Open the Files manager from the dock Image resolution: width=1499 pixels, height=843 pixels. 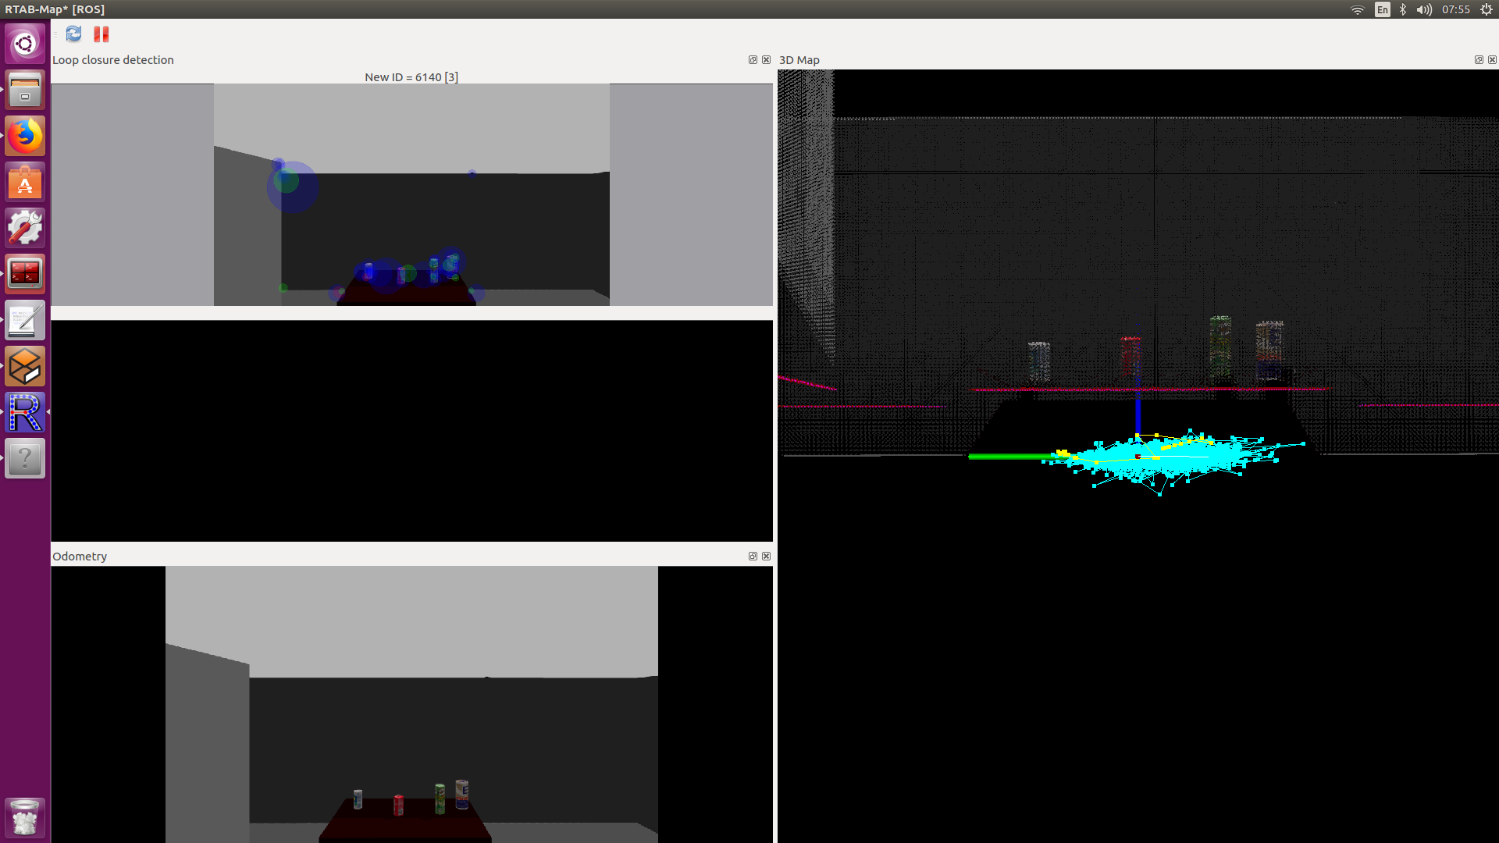click(25, 90)
